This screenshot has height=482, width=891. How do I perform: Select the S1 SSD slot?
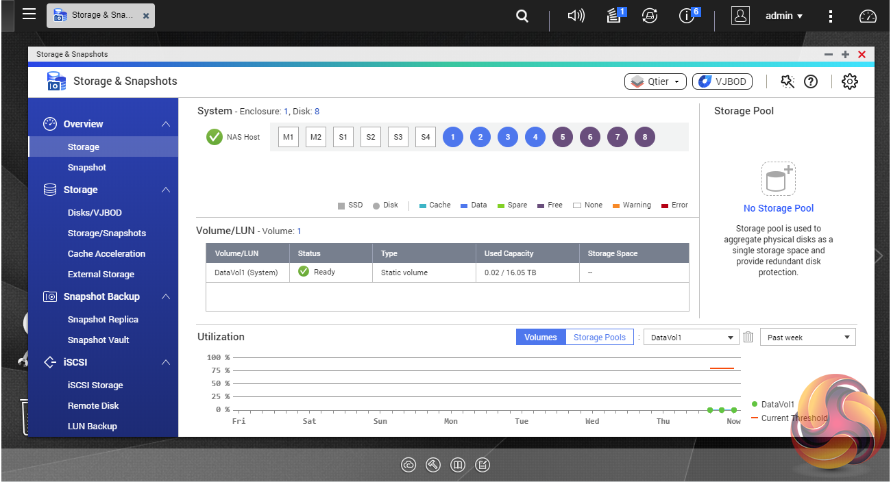point(343,137)
